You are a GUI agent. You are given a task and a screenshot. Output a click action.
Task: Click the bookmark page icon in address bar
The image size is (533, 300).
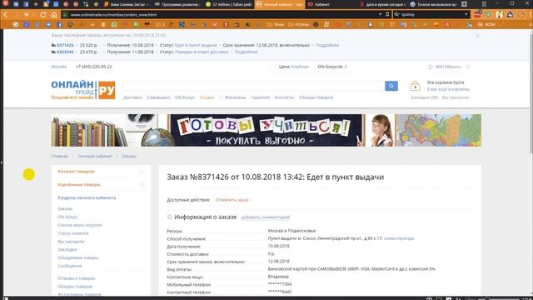click(x=387, y=15)
